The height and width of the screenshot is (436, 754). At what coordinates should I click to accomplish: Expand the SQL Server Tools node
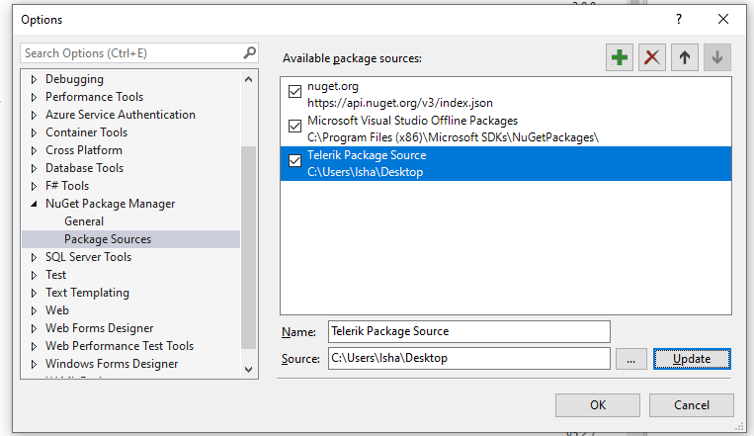(x=34, y=257)
